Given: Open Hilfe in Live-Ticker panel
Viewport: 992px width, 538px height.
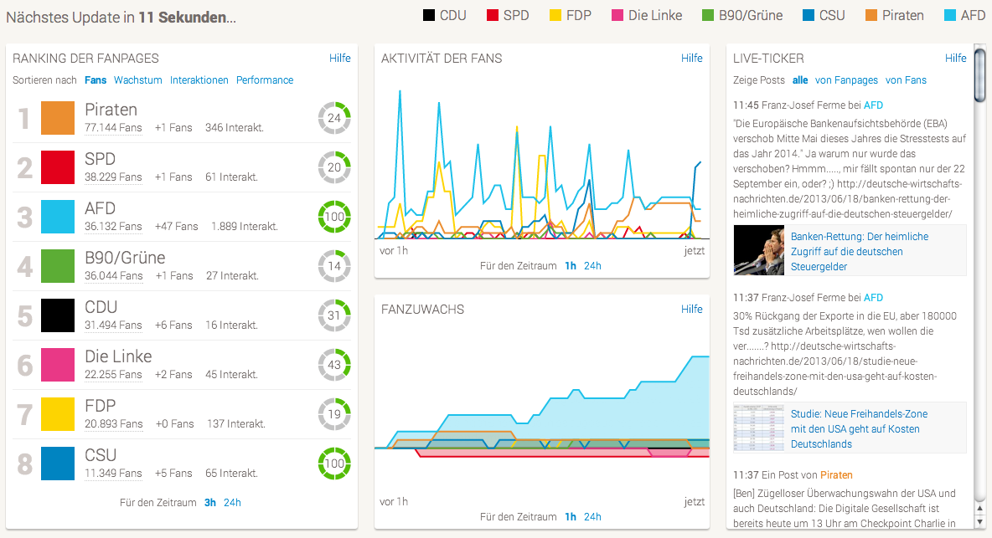Looking at the screenshot, I should tap(955, 58).
